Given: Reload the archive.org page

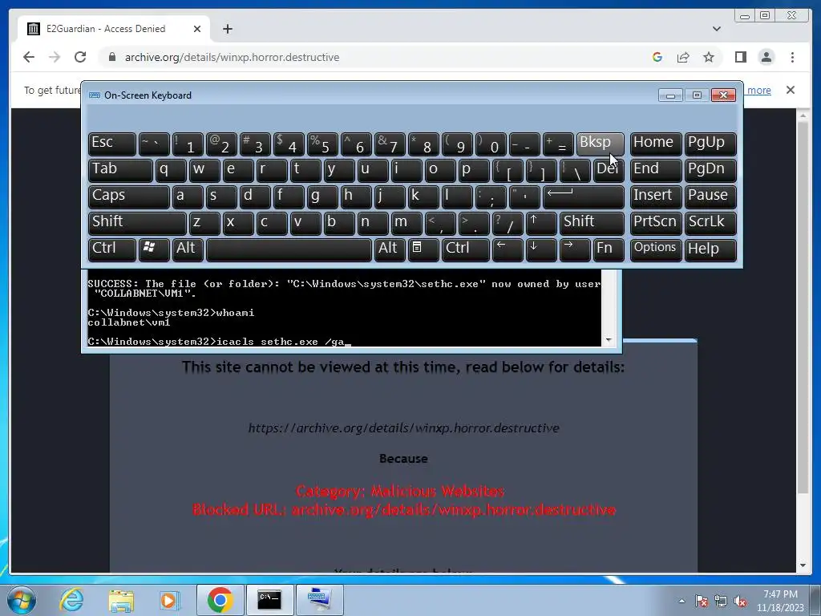Looking at the screenshot, I should [x=80, y=57].
